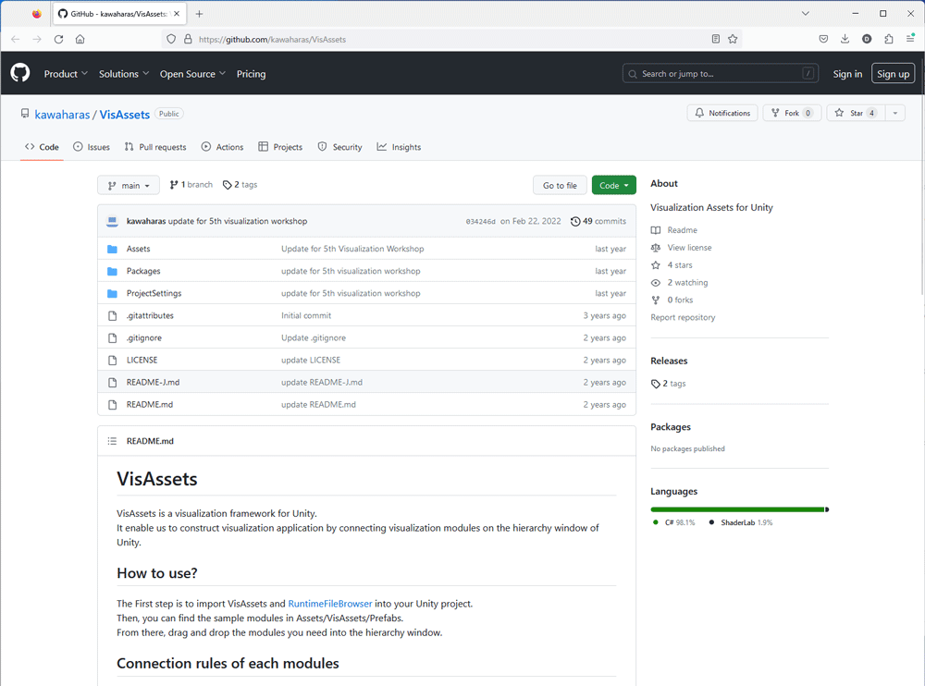Reload the page with the refresh icon
Viewport: 925px width, 686px height.
pyautogui.click(x=58, y=40)
